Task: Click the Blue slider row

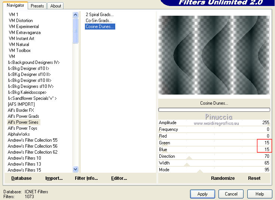Action: click(x=214, y=150)
